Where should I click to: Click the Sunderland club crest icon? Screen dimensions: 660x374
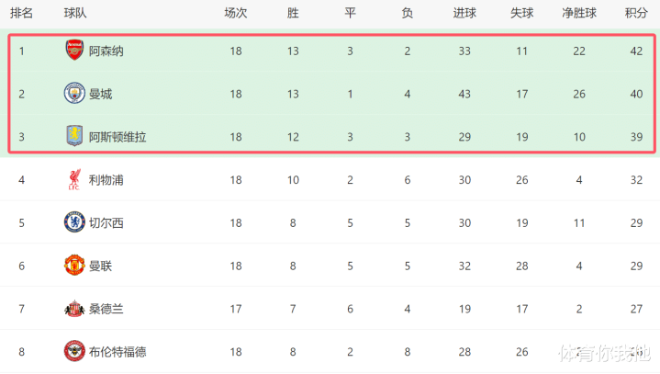pyautogui.click(x=74, y=309)
